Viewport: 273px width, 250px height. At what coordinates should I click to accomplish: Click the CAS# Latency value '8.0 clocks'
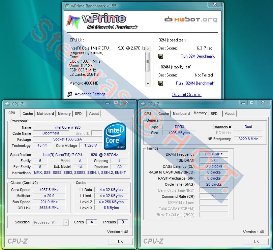[x=214, y=166]
